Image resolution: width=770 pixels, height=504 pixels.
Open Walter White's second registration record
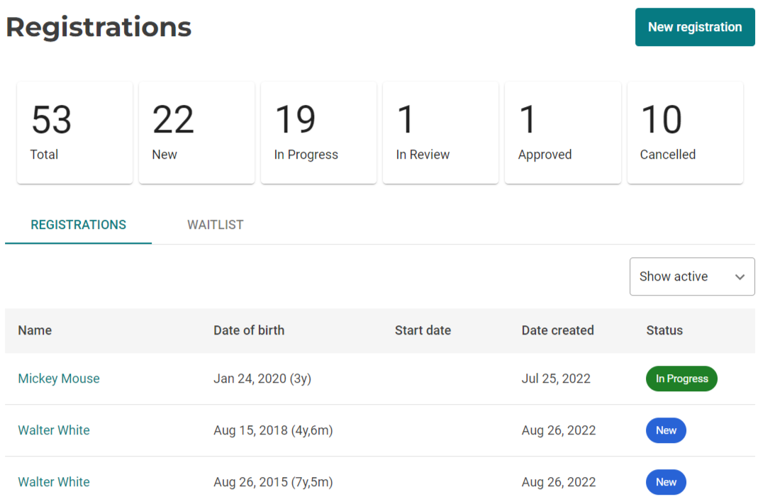[x=54, y=482]
